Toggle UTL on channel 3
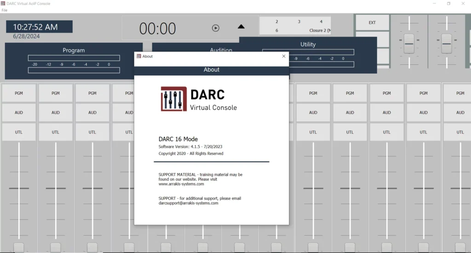 (92, 132)
